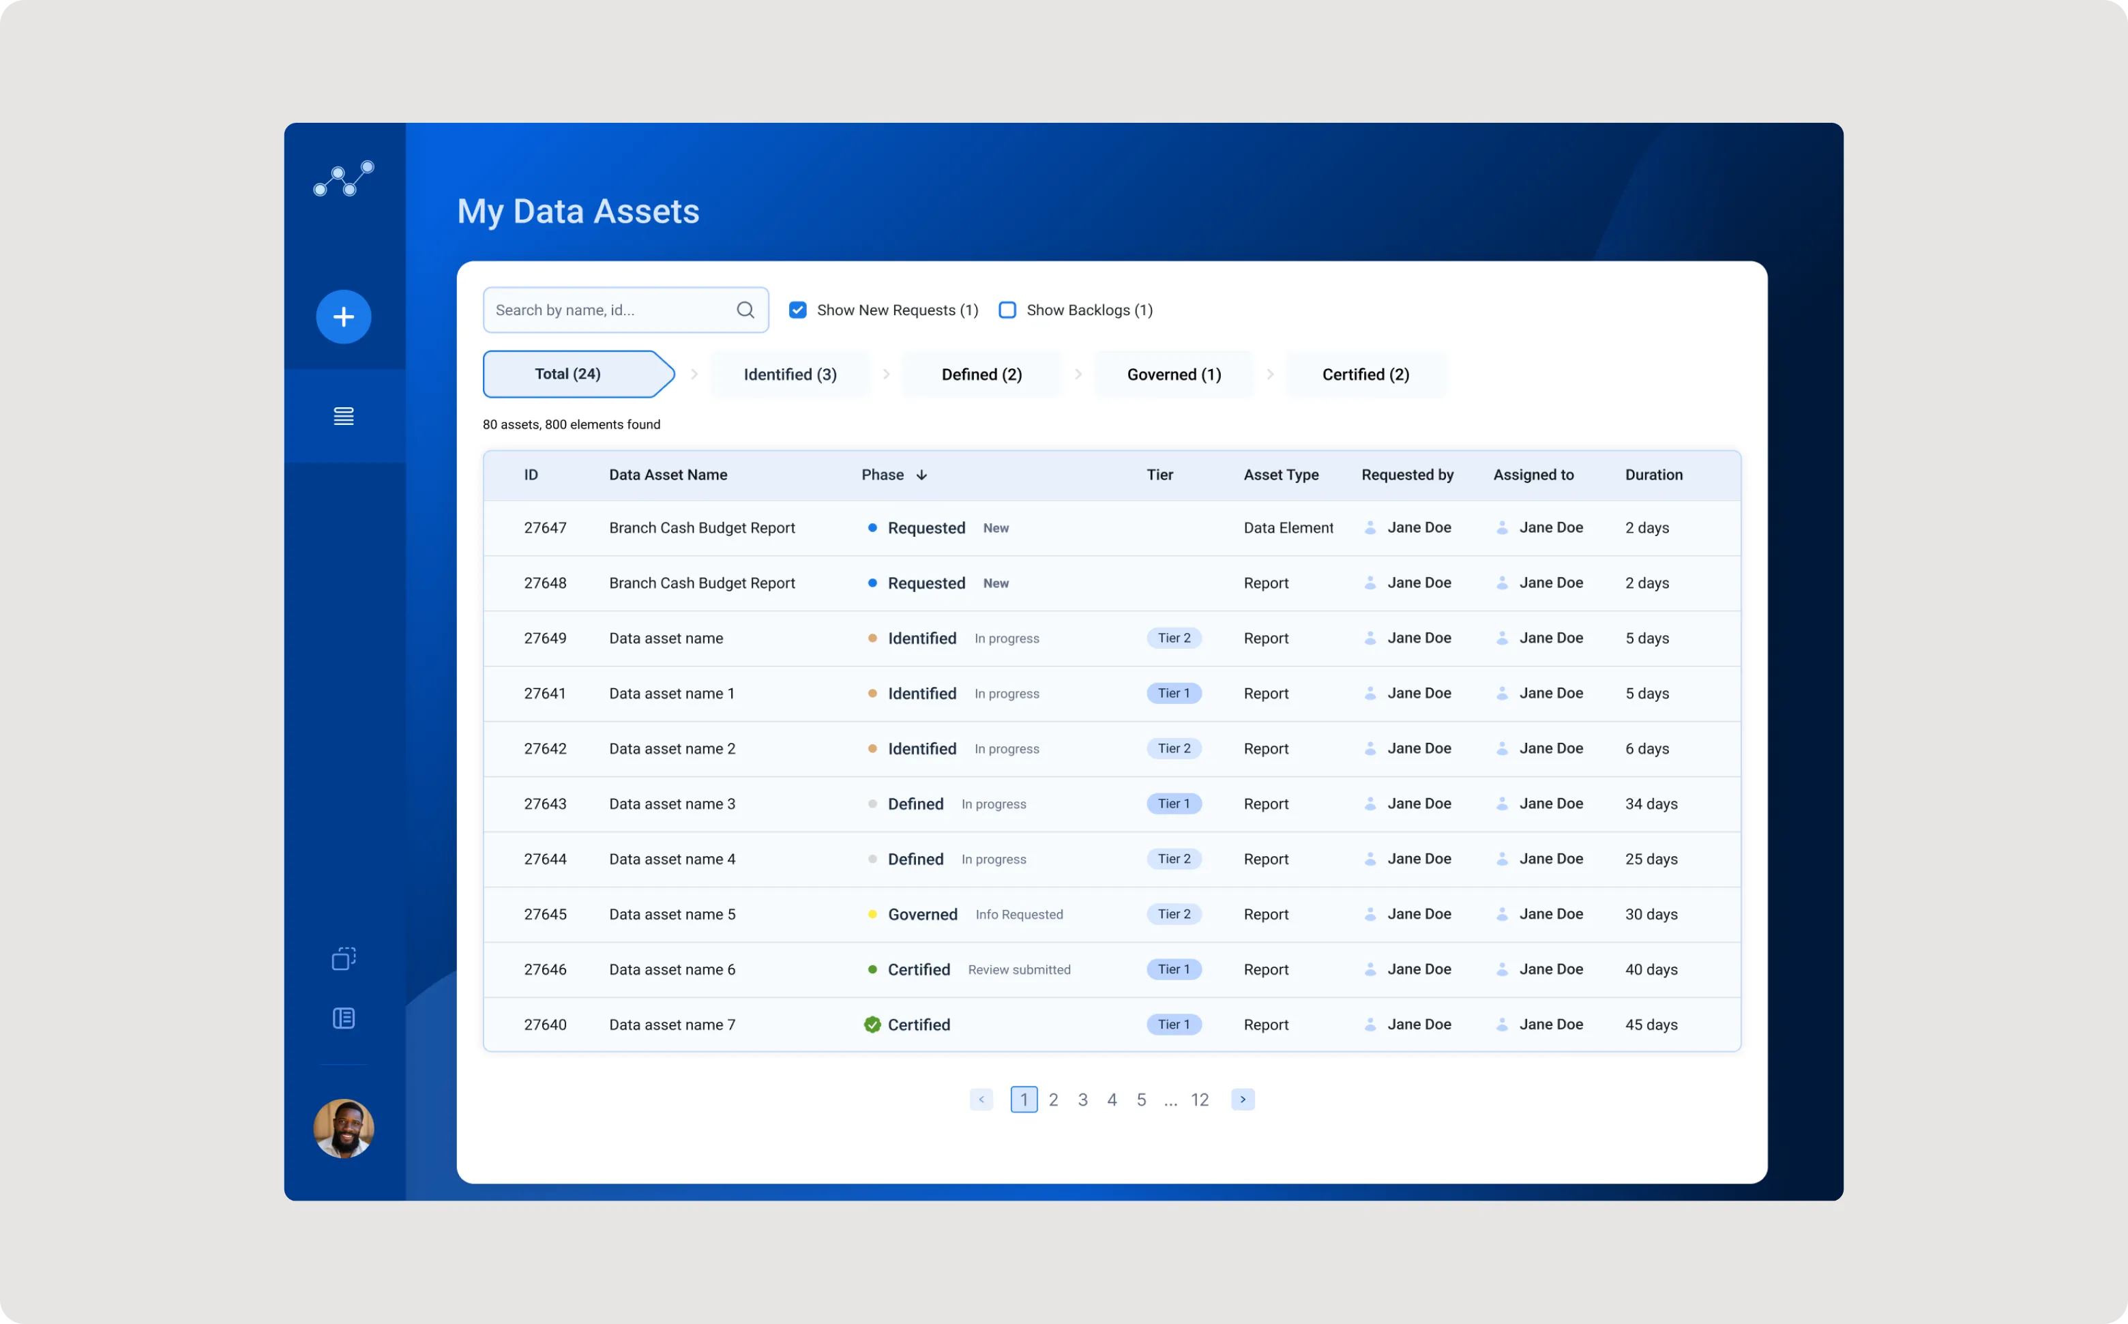
Task: Click the dashed-square copy sidebar icon
Action: pos(343,959)
